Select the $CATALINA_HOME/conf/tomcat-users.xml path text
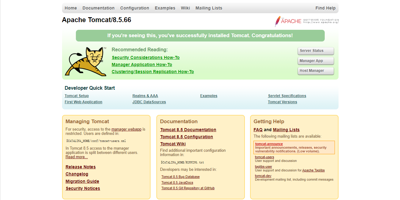Screen dimensions: 400x200 pyautogui.click(x=96, y=141)
